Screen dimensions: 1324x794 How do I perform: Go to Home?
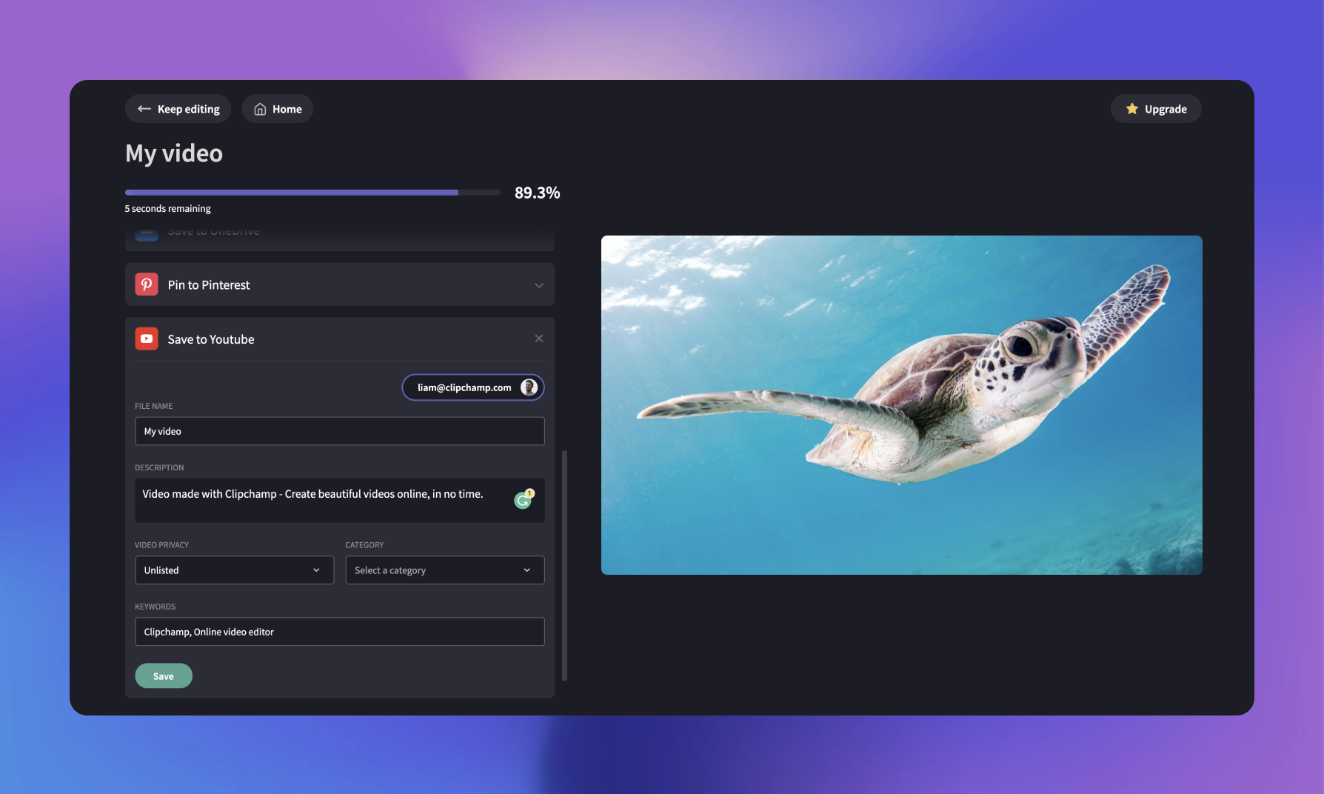(x=278, y=109)
